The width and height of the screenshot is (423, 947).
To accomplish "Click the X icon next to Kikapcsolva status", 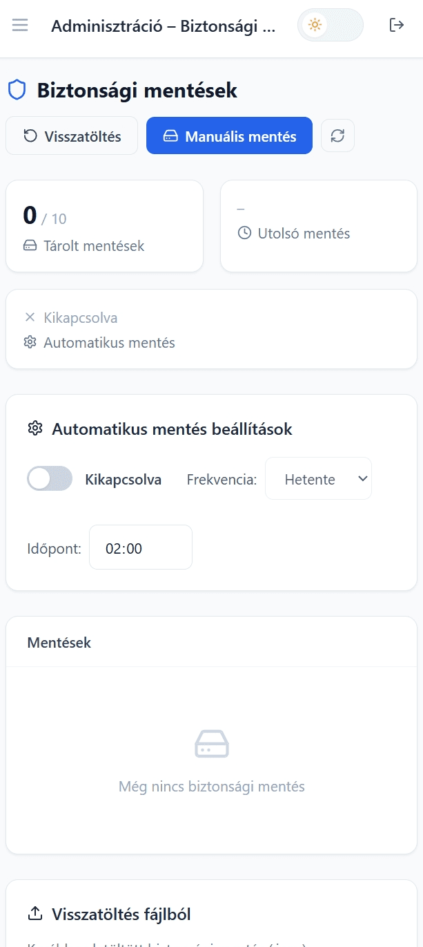I will pos(30,317).
